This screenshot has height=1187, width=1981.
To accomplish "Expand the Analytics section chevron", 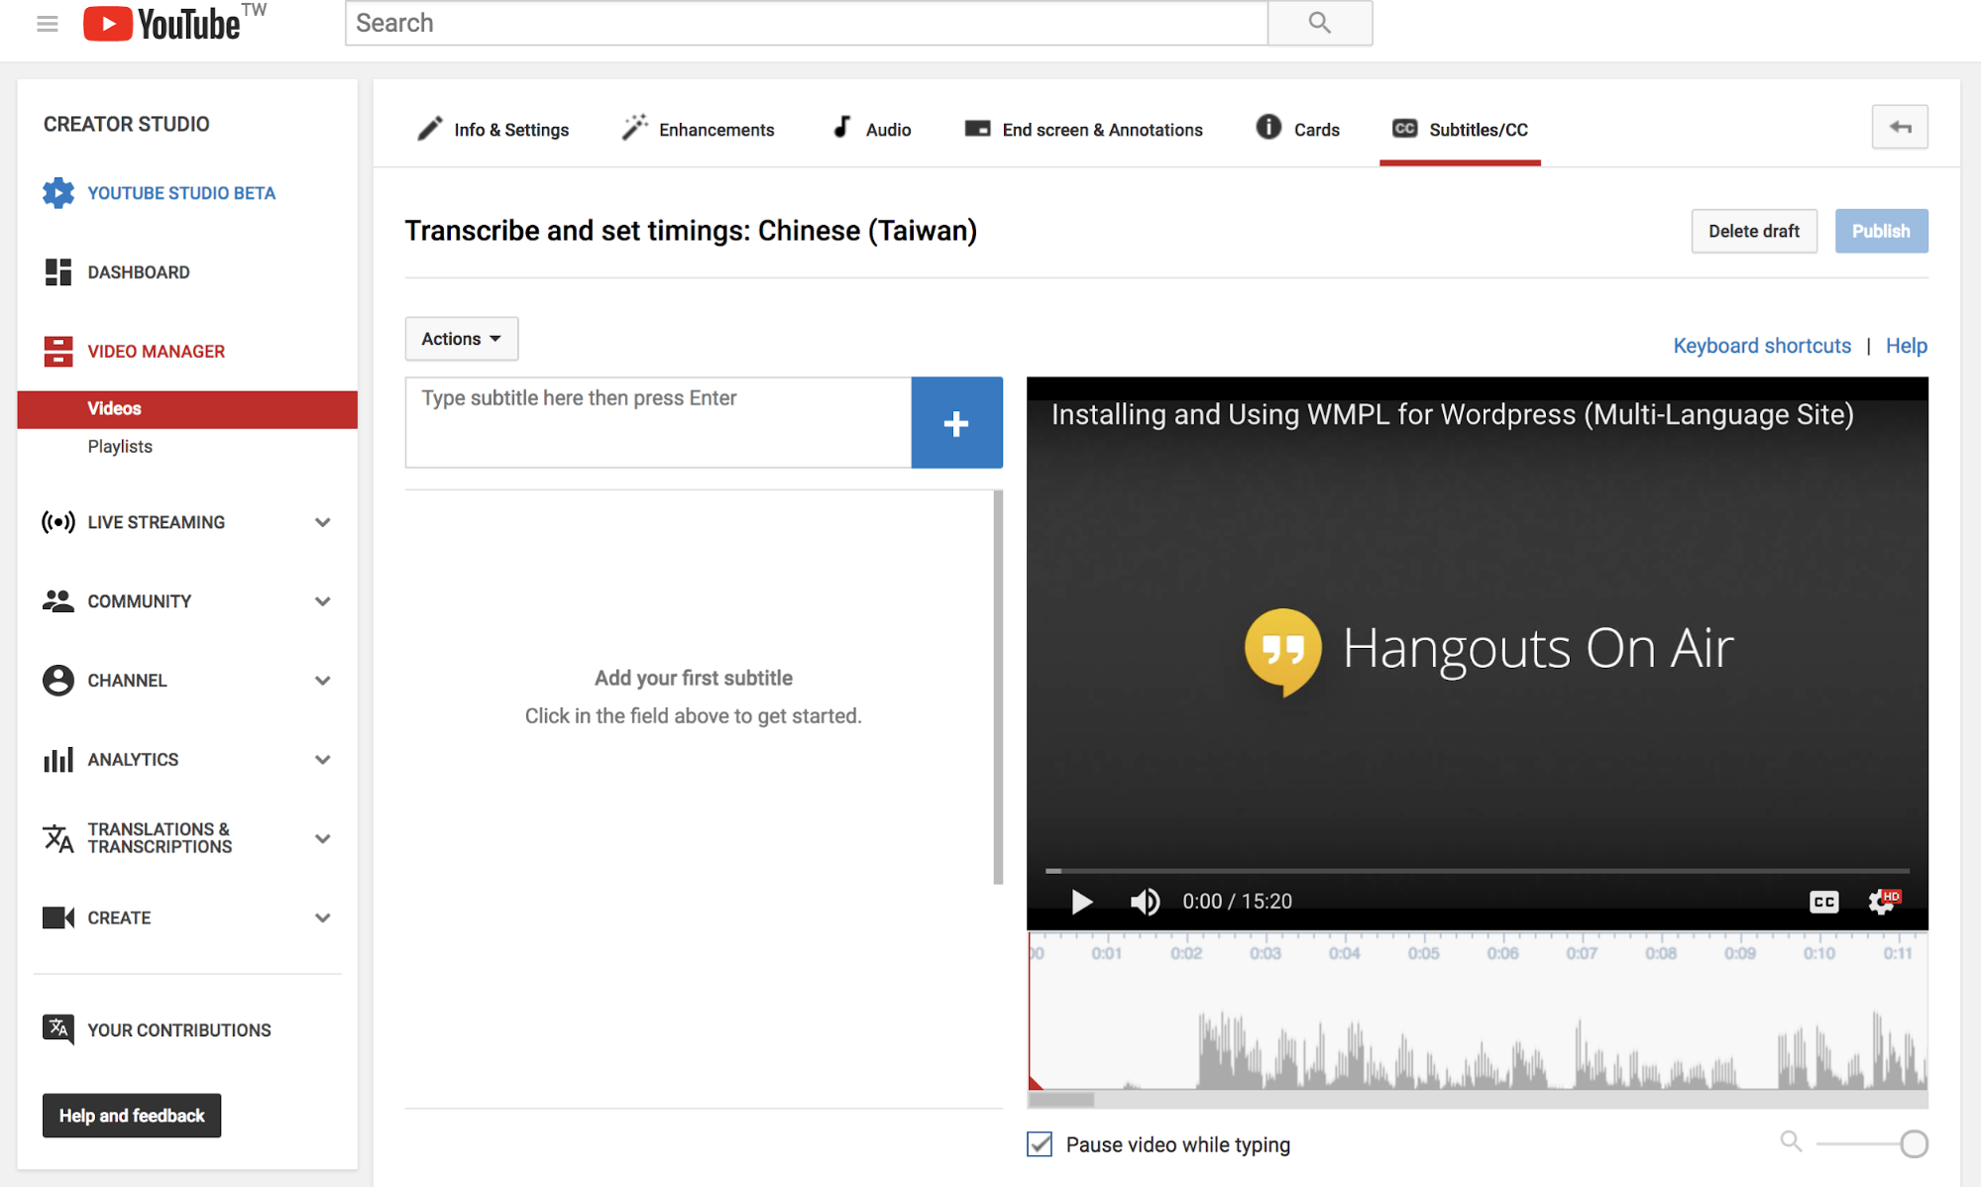I will click(322, 760).
